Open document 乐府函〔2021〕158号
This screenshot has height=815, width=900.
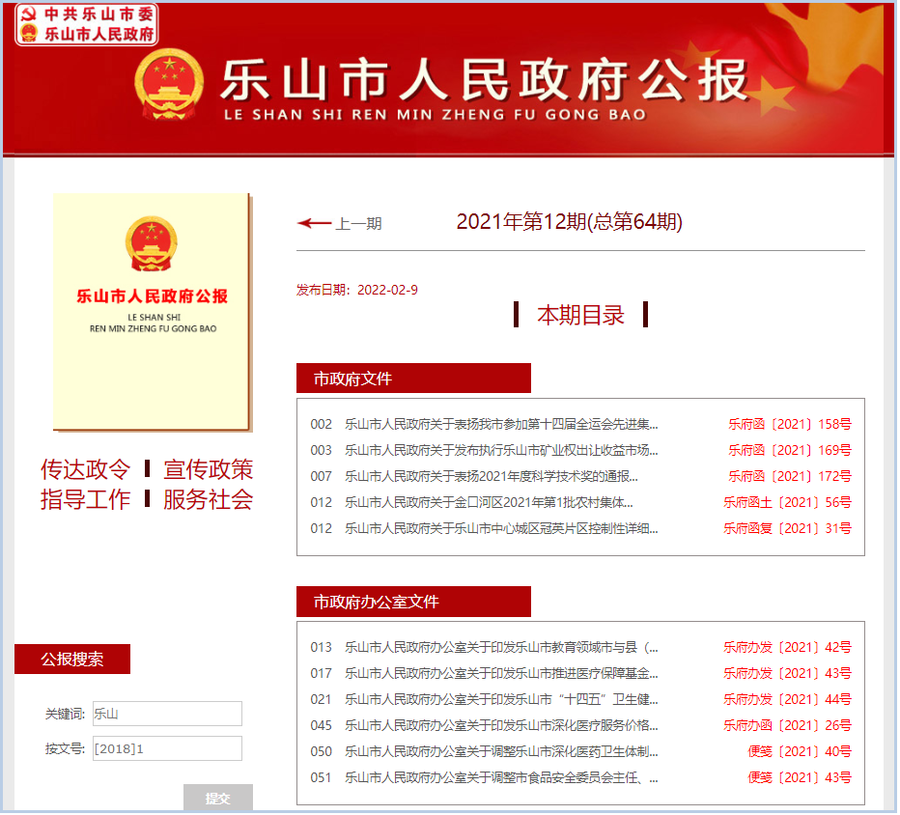coord(789,424)
